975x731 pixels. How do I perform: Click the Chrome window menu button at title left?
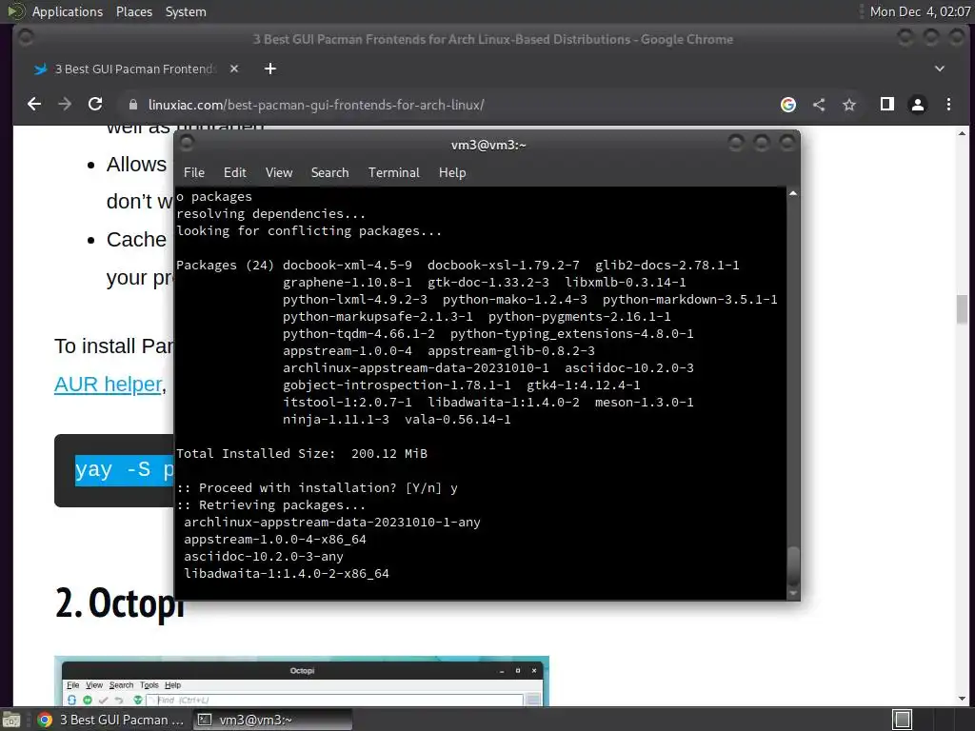pyautogui.click(x=26, y=38)
